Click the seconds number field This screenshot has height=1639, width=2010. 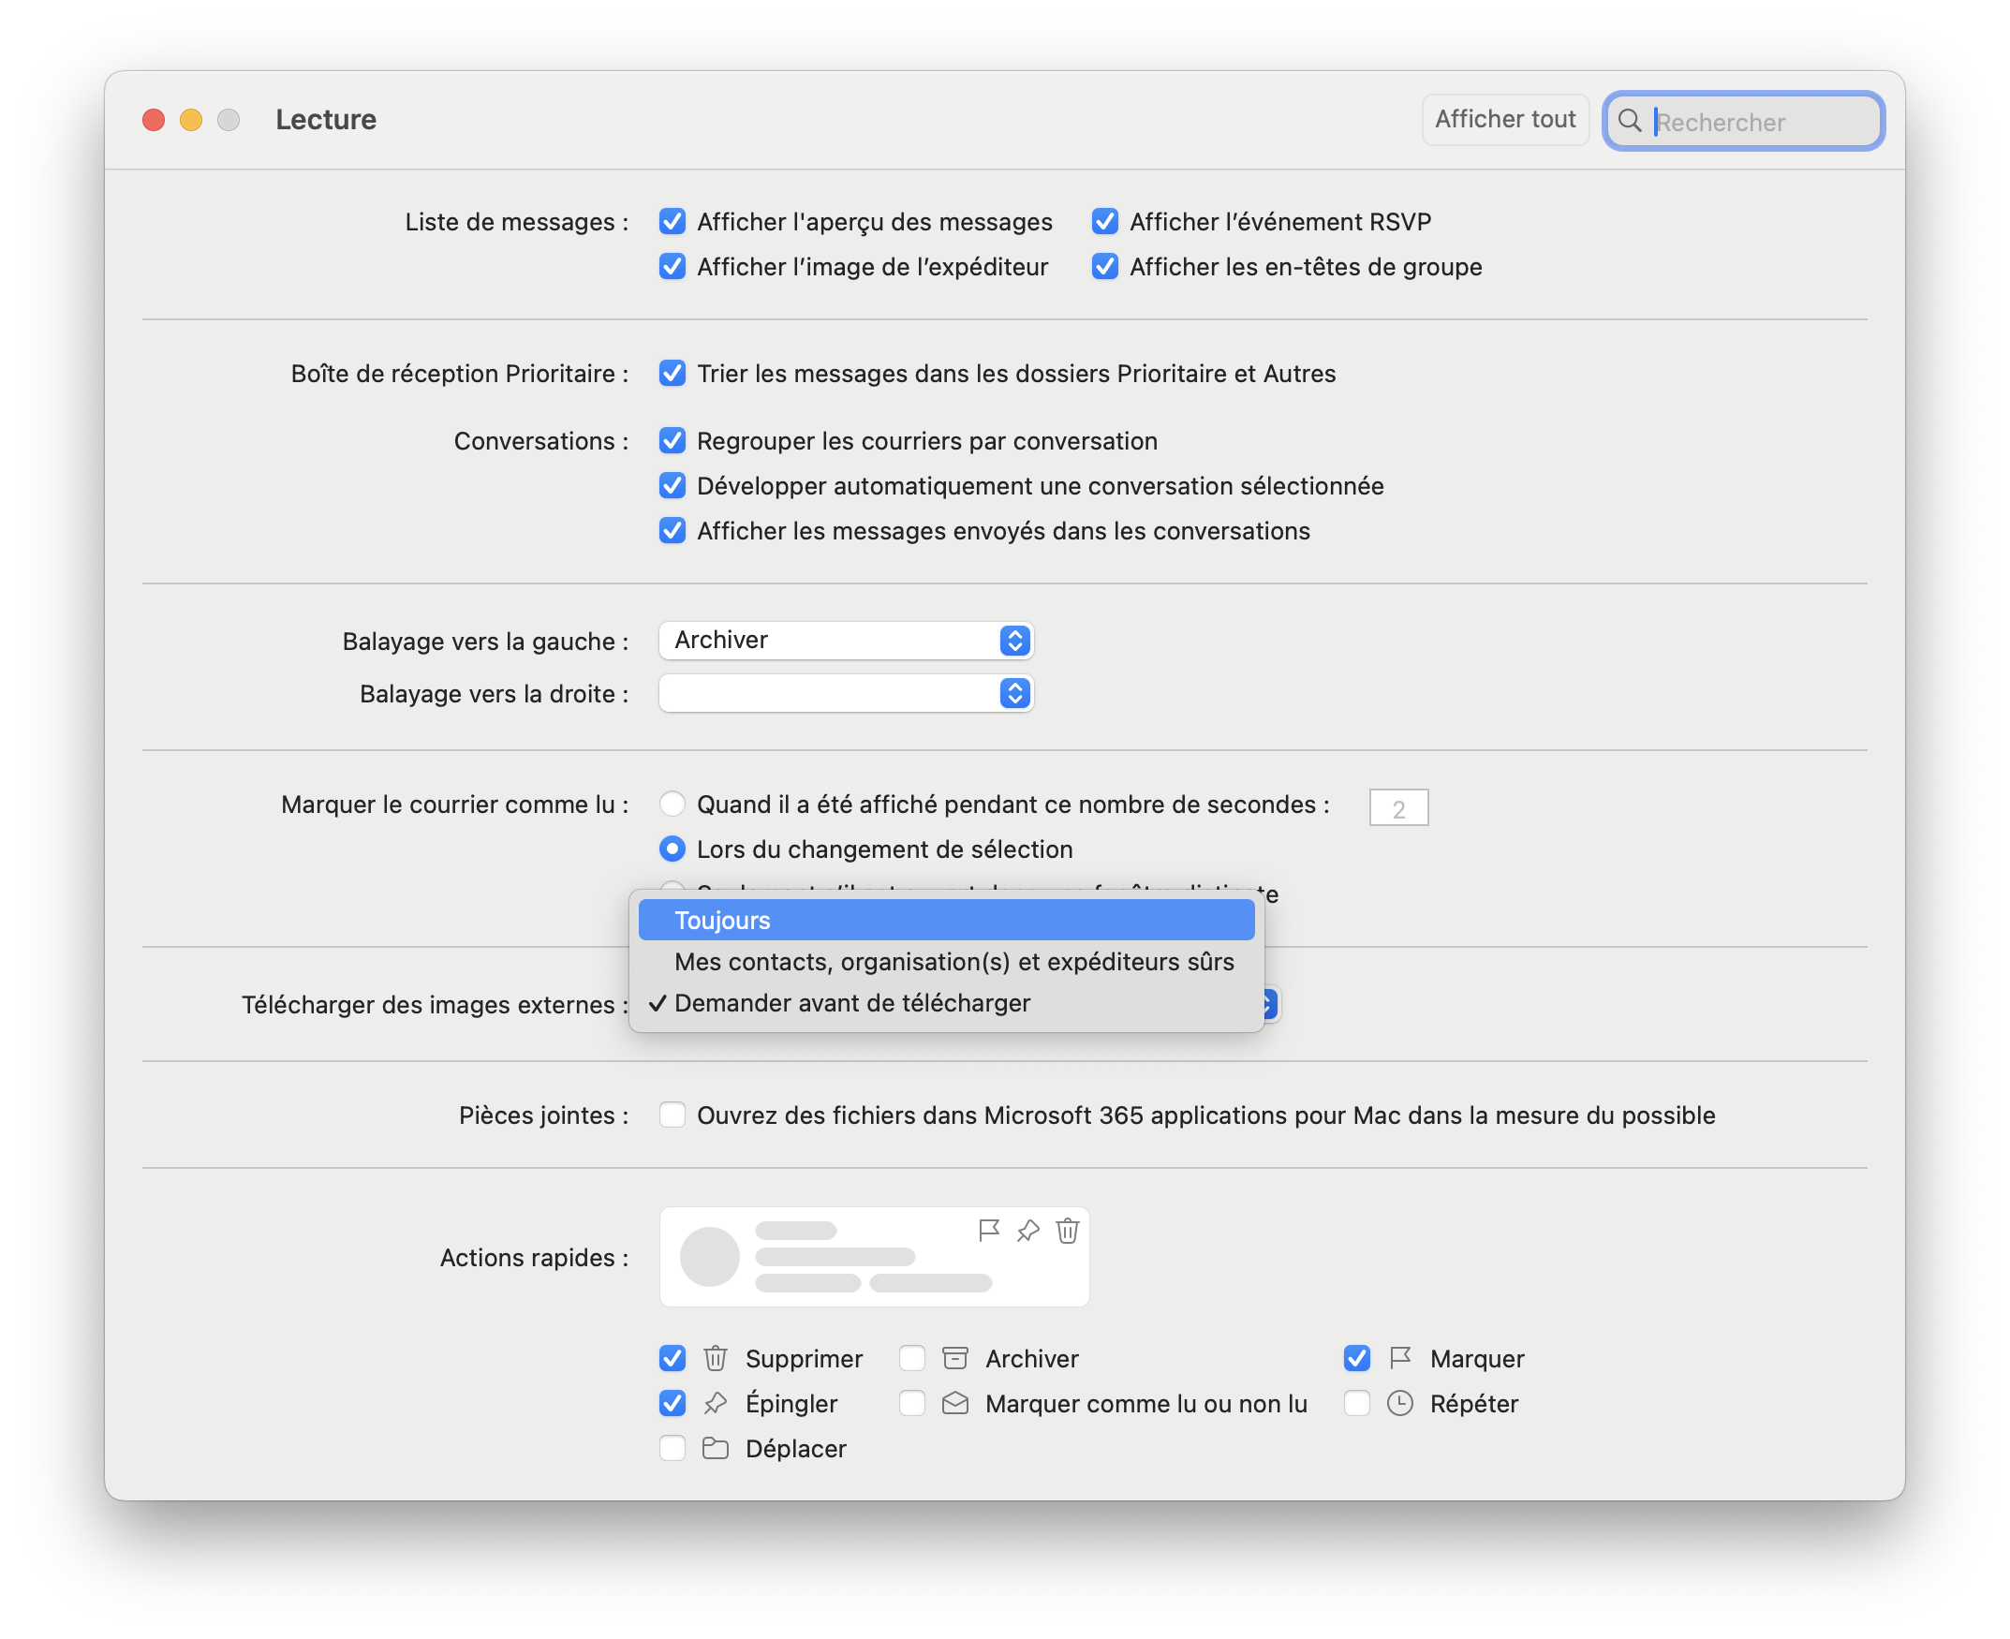point(1398,808)
